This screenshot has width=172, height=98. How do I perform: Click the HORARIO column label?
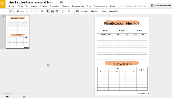pos(122,30)
